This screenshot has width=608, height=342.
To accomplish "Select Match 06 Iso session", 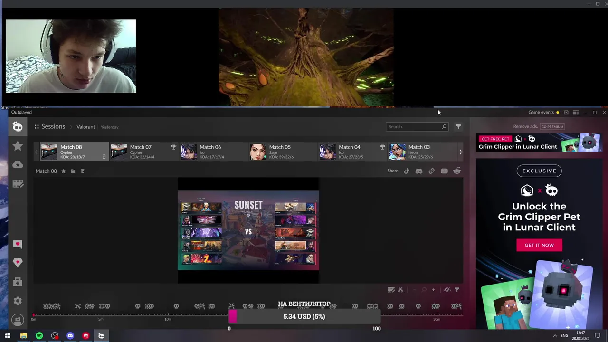I will 214,152.
